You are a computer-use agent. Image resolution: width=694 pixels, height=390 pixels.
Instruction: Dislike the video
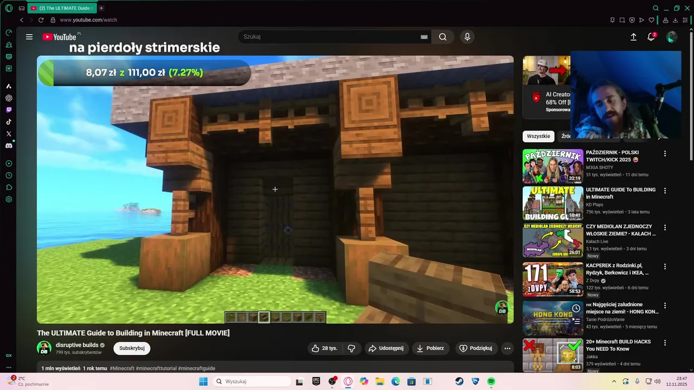(x=351, y=348)
